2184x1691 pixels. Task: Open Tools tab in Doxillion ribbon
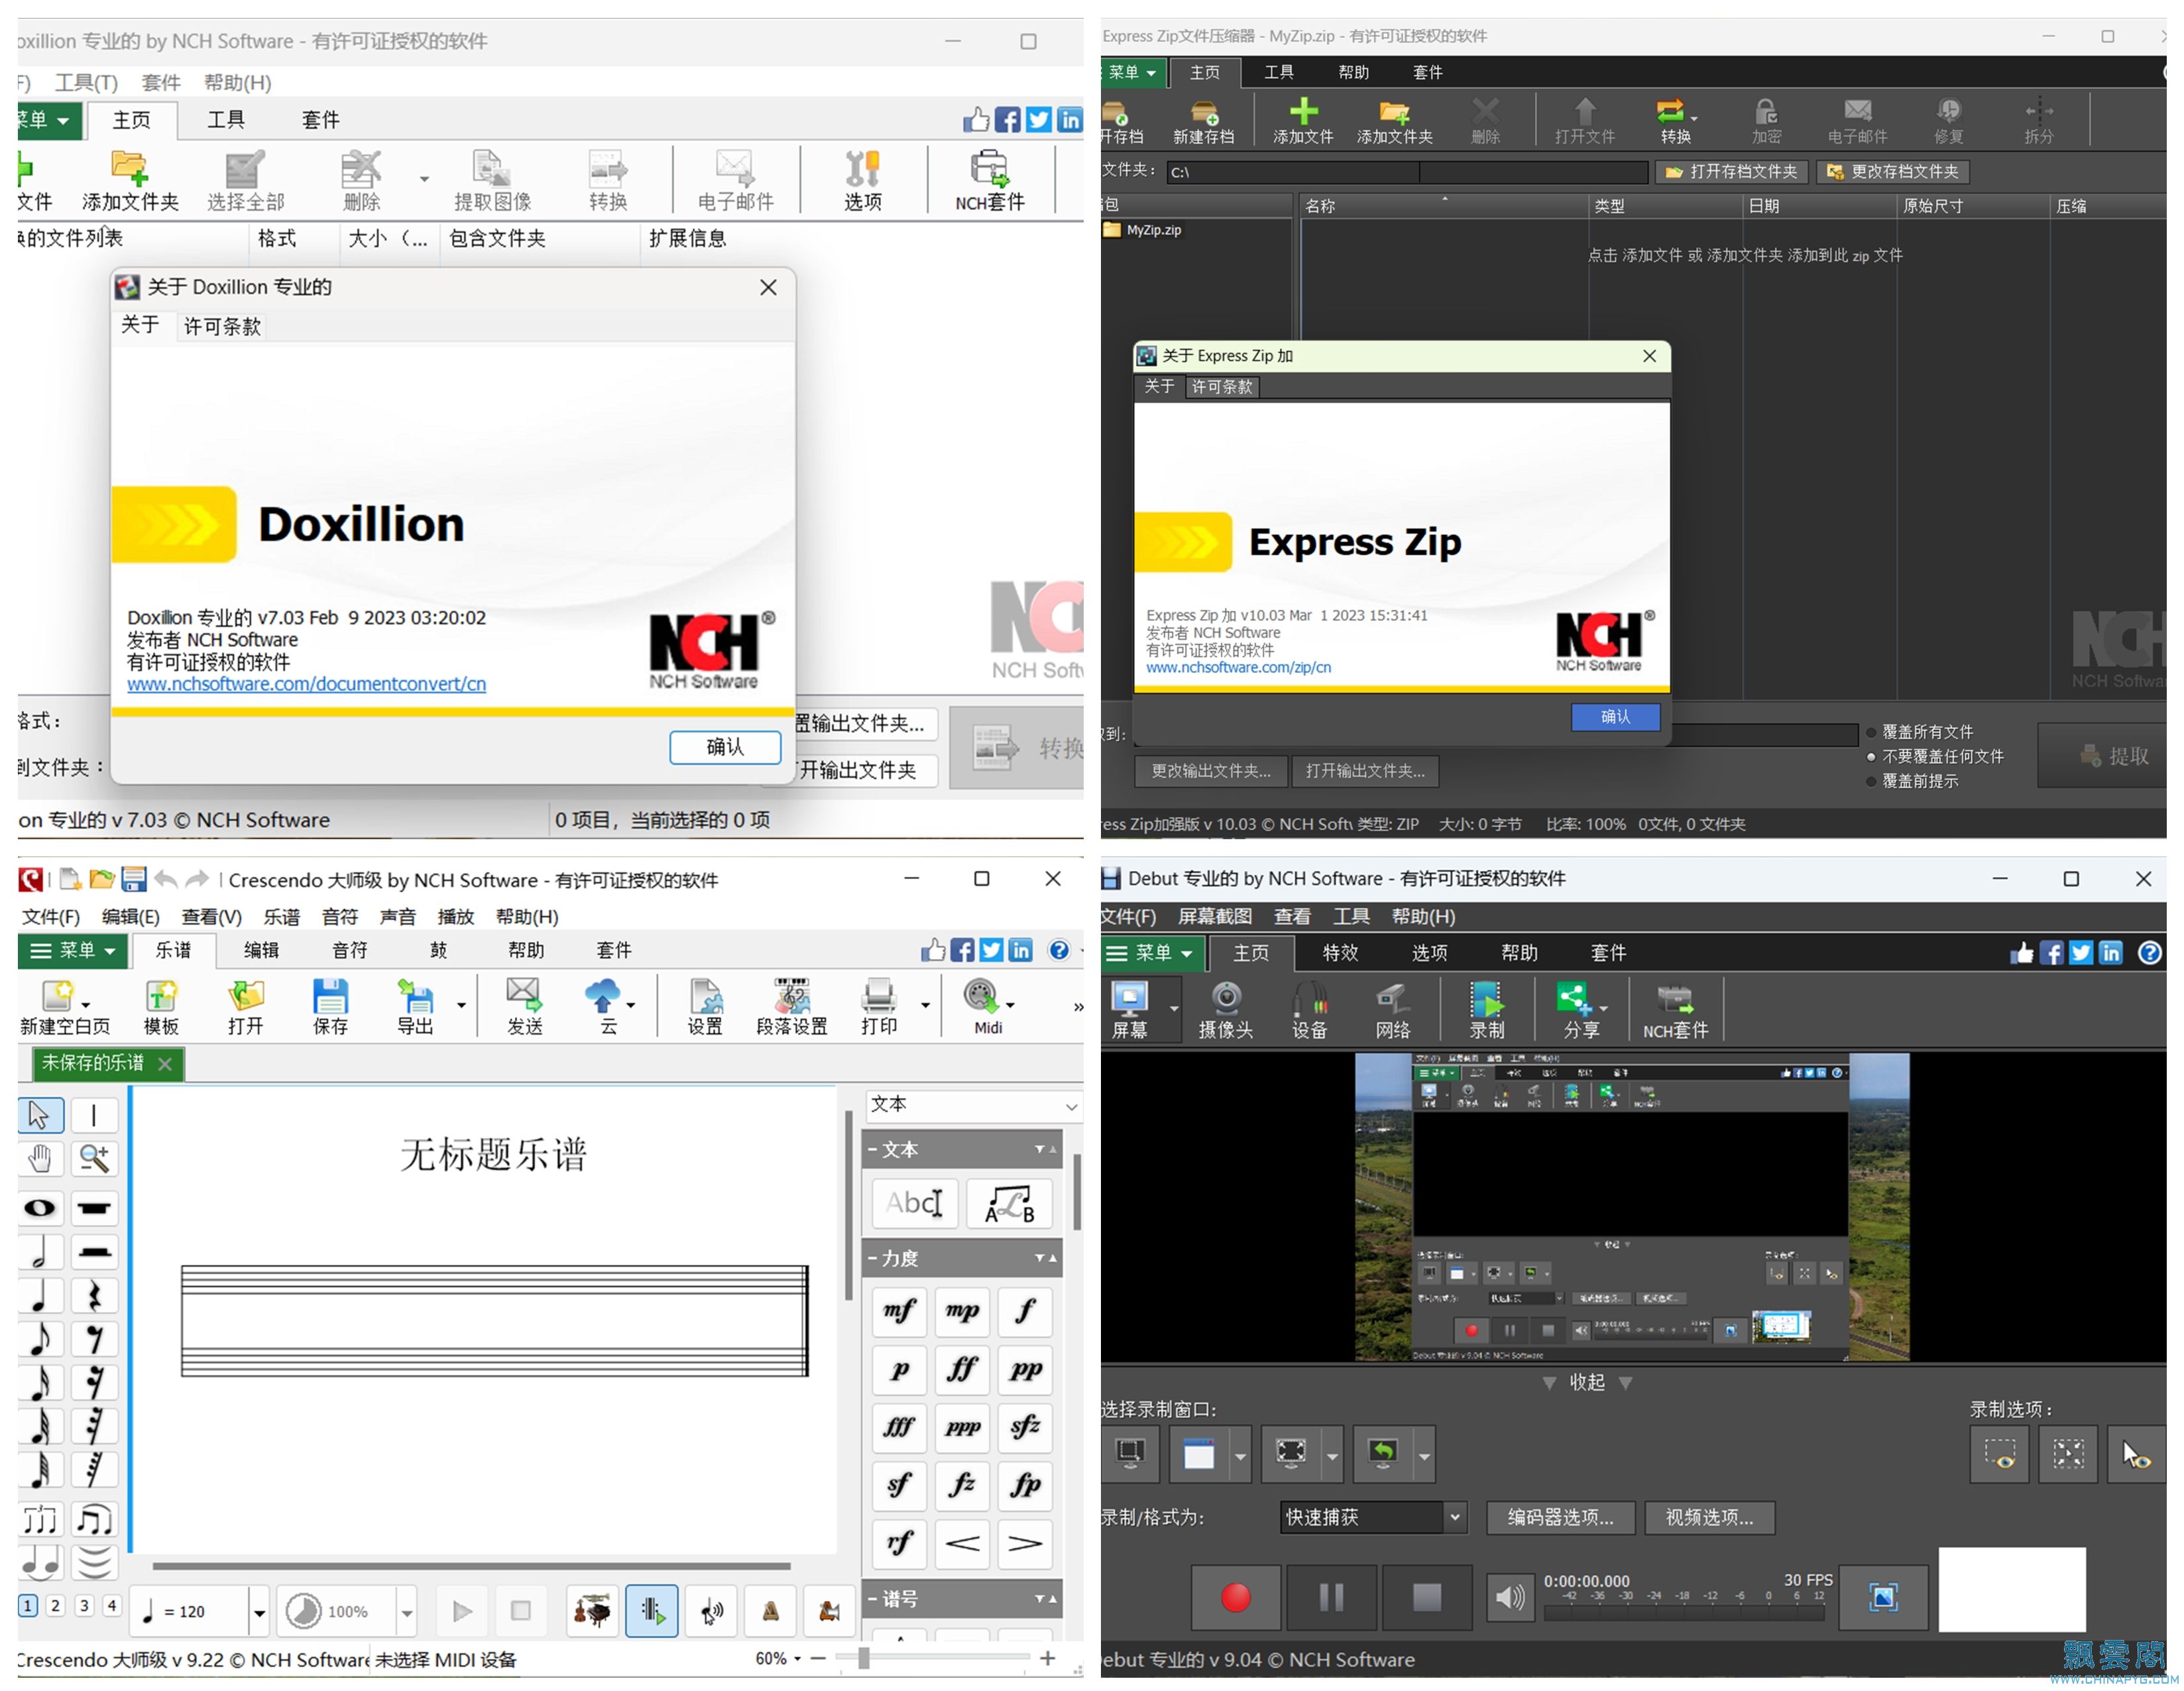(226, 120)
